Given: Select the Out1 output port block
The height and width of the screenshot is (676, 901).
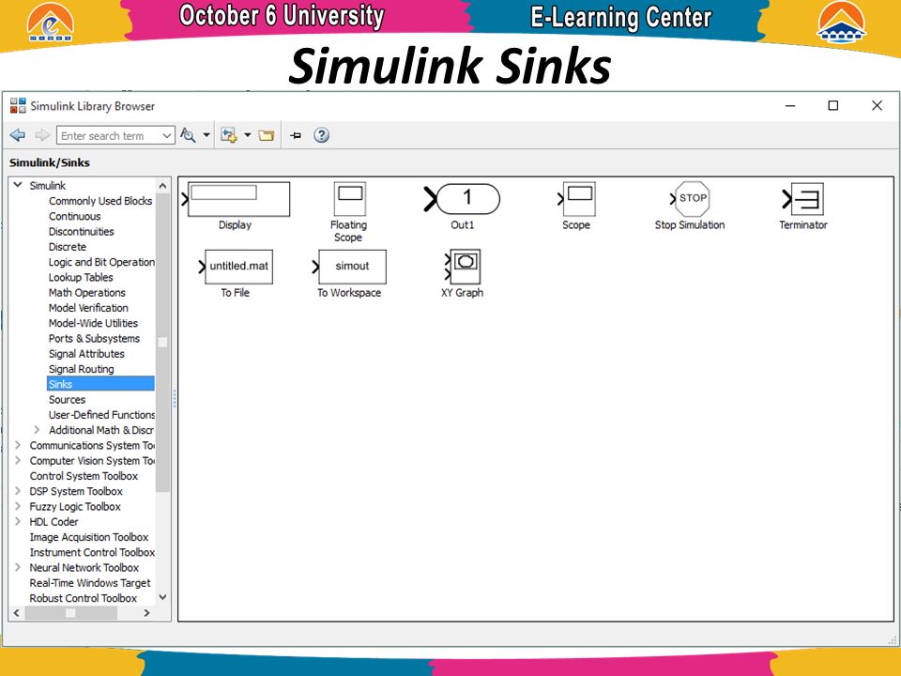Looking at the screenshot, I should [462, 199].
